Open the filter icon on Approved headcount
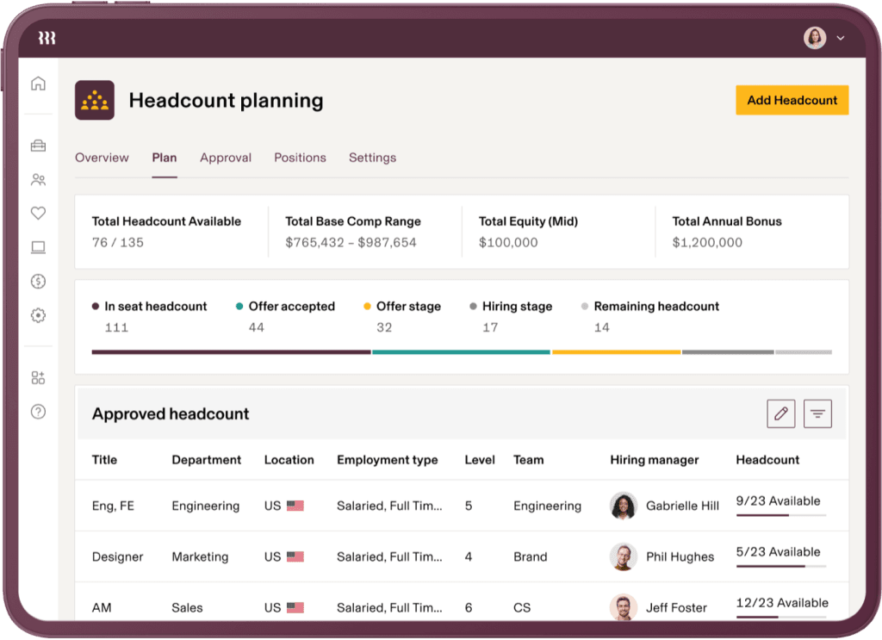This screenshot has height=640, width=882. click(817, 413)
